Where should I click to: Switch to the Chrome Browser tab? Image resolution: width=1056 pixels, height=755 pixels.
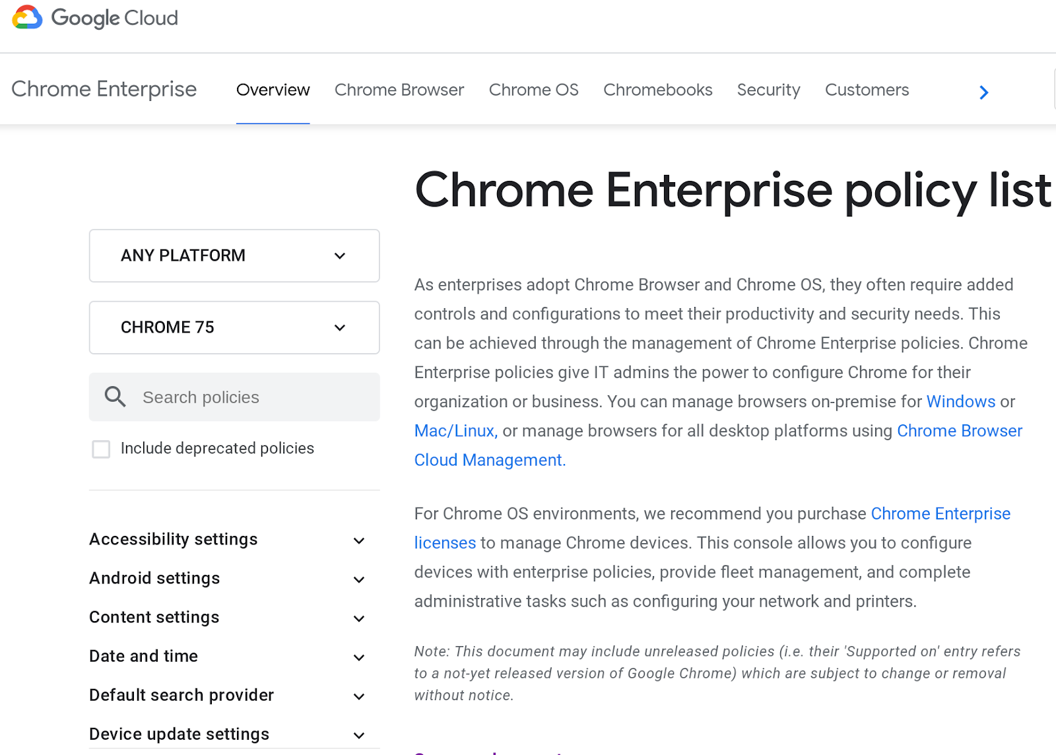(x=399, y=90)
